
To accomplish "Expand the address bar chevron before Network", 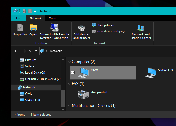I will point(47,51).
